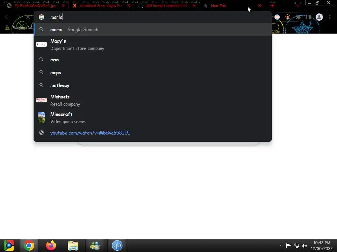Open the youtube.com/watch?v=MbGva658IUI suggestion
The width and height of the screenshot is (337, 252).
pyautogui.click(x=153, y=133)
